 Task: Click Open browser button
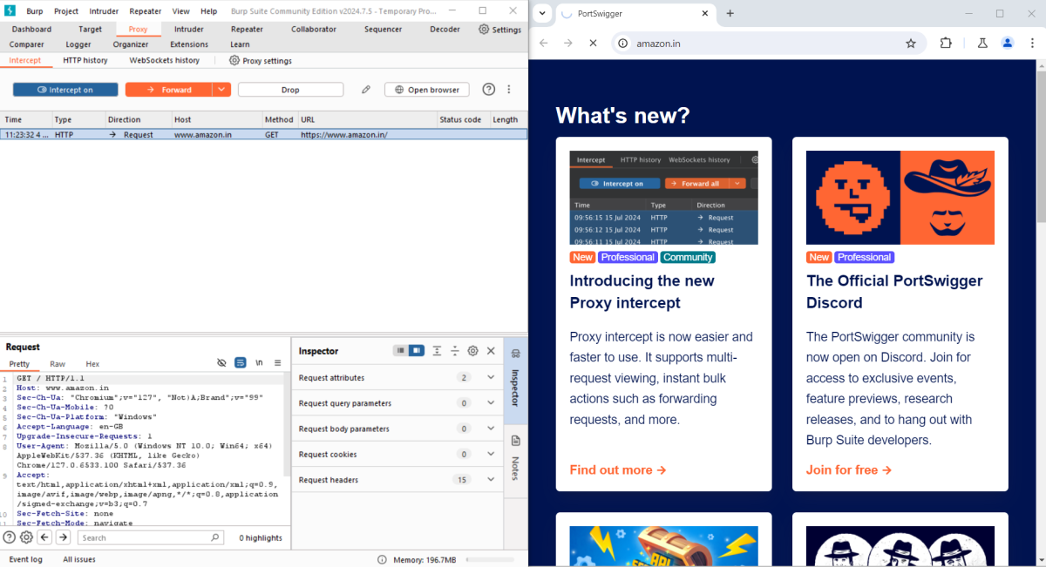tap(427, 90)
